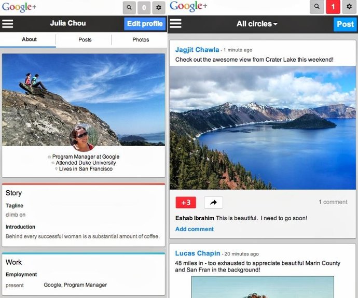Click the 'Julia Chou' header title
Screen dimensions: 358x298
coord(68,23)
